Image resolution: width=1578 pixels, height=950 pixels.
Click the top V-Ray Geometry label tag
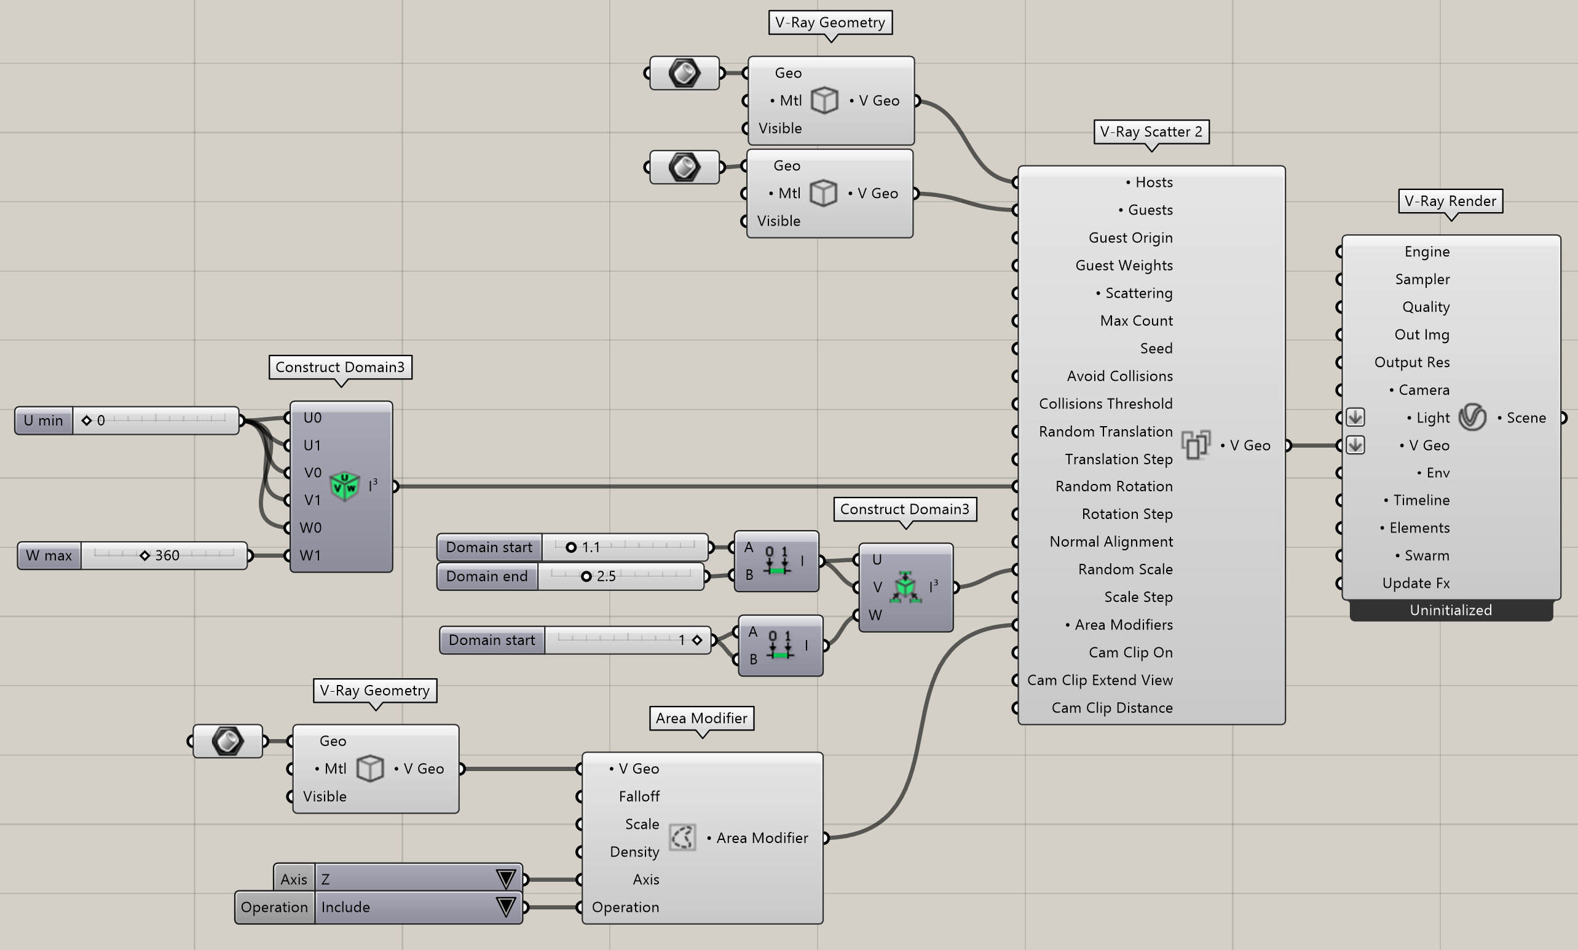tap(830, 22)
